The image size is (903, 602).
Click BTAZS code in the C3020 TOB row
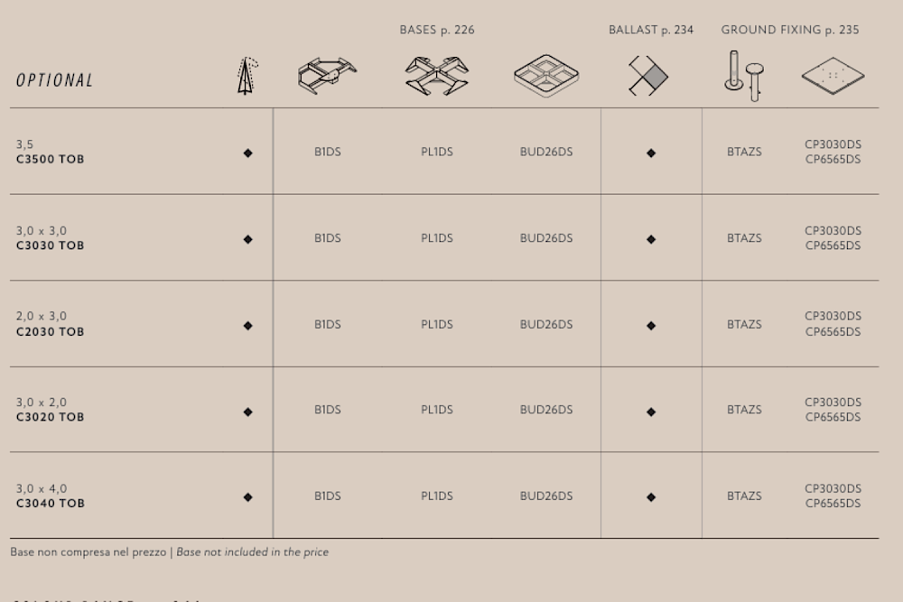744,410
